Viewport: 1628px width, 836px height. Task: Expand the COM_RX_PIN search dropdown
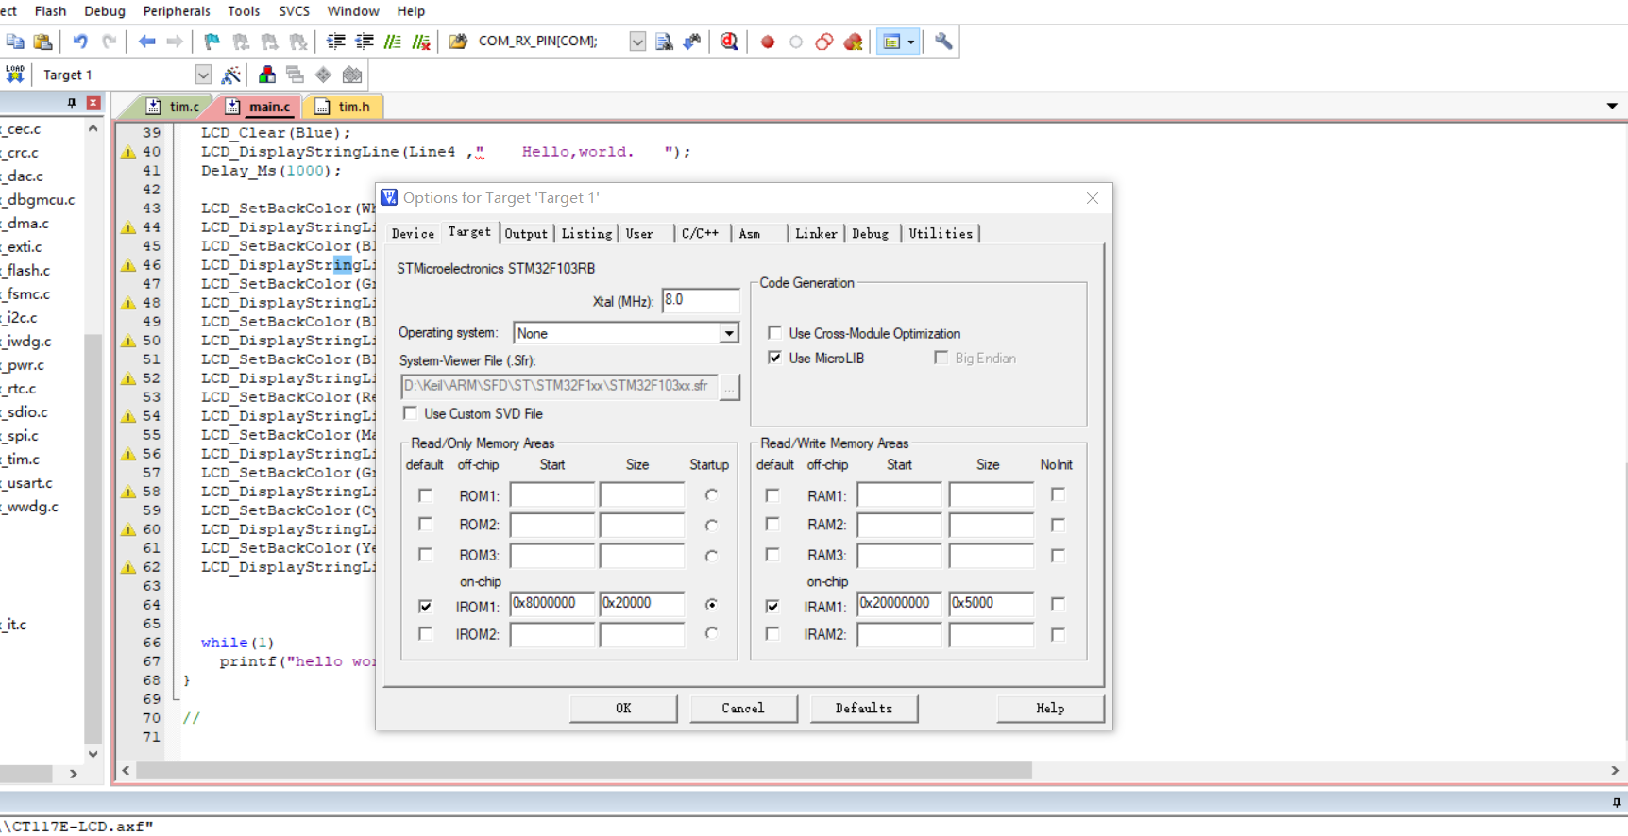[637, 42]
